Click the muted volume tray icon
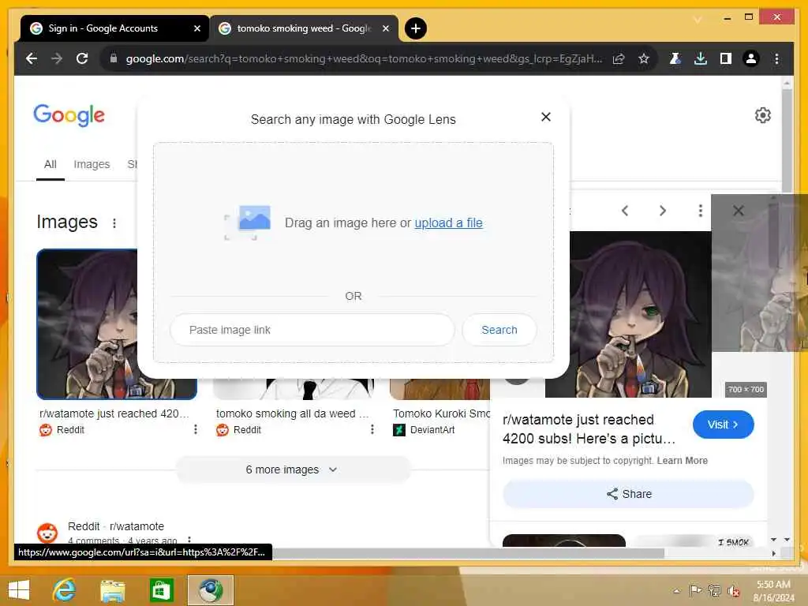The width and height of the screenshot is (808, 606). coord(733,591)
